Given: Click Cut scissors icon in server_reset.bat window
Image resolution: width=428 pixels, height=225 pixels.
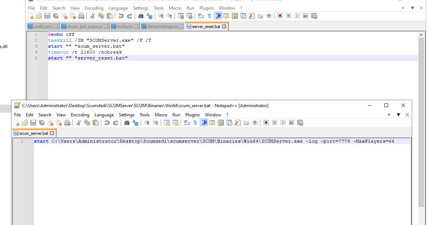Looking at the screenshot, I should point(92,16).
